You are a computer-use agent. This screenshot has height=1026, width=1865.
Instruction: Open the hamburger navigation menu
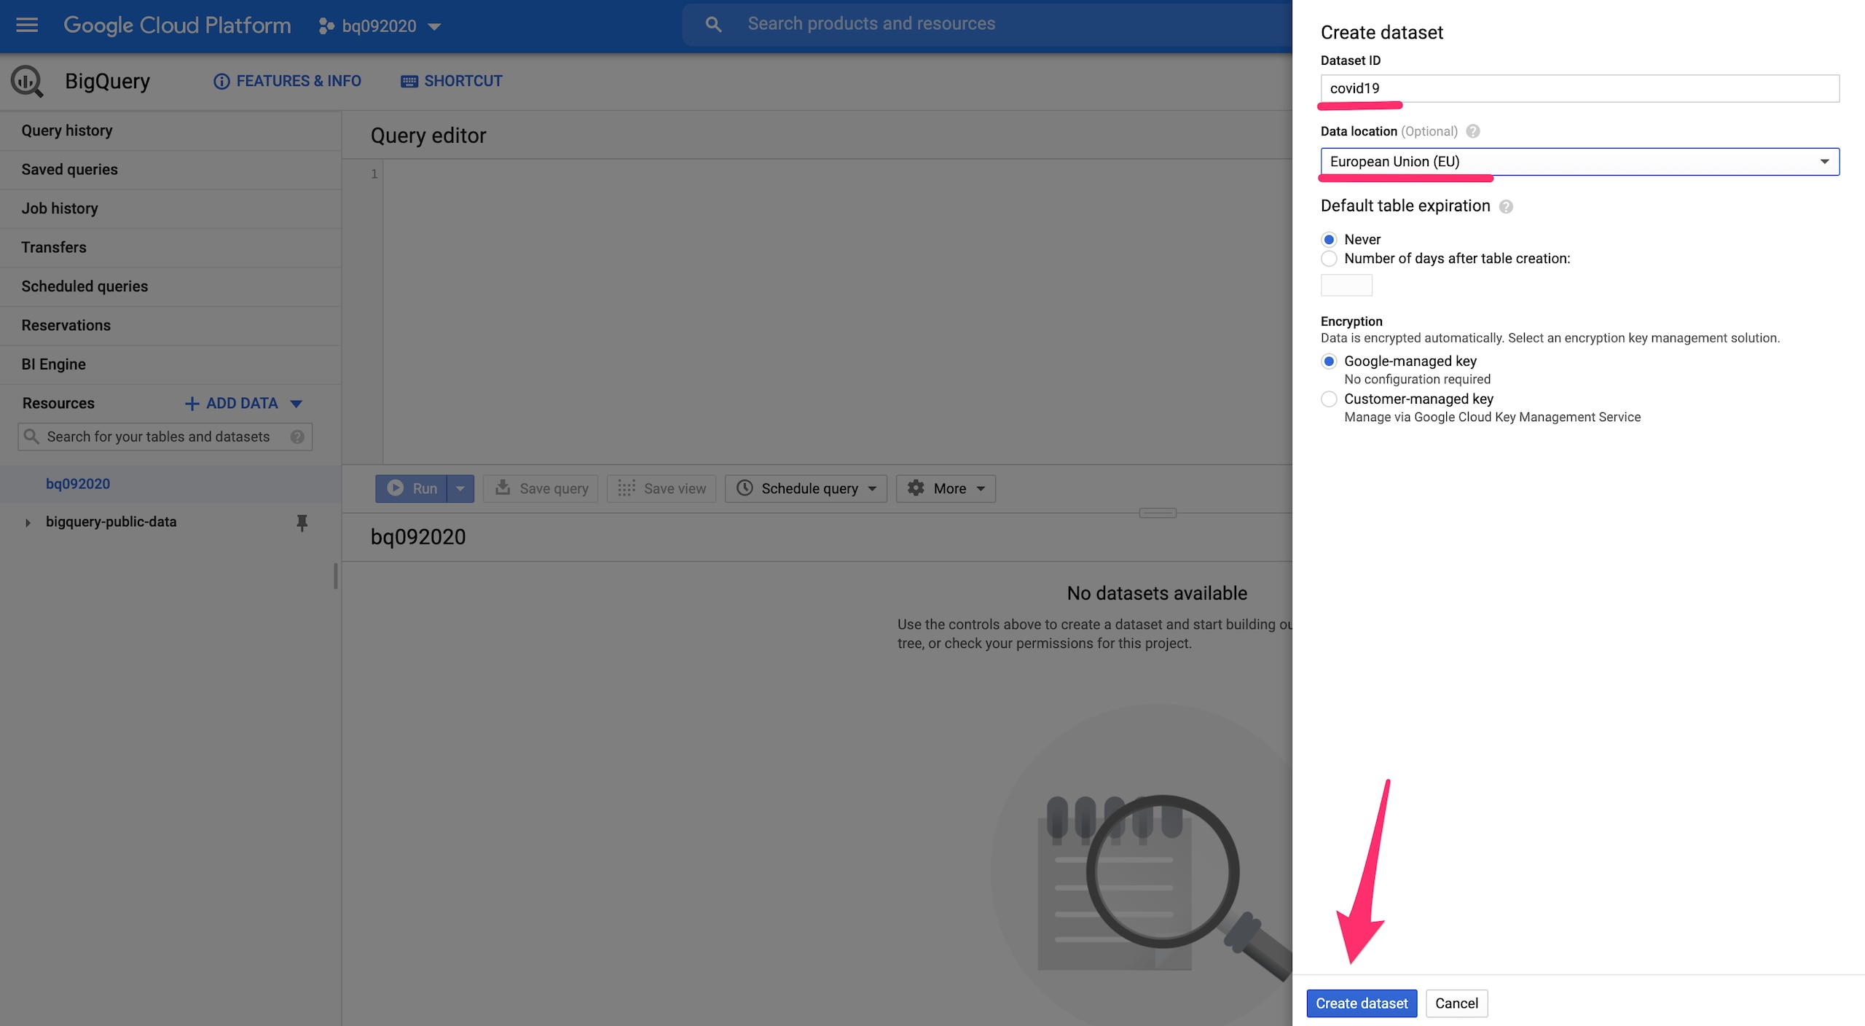click(x=27, y=26)
